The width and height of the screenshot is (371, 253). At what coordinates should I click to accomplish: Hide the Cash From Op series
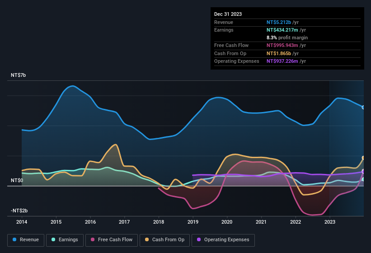(164, 240)
